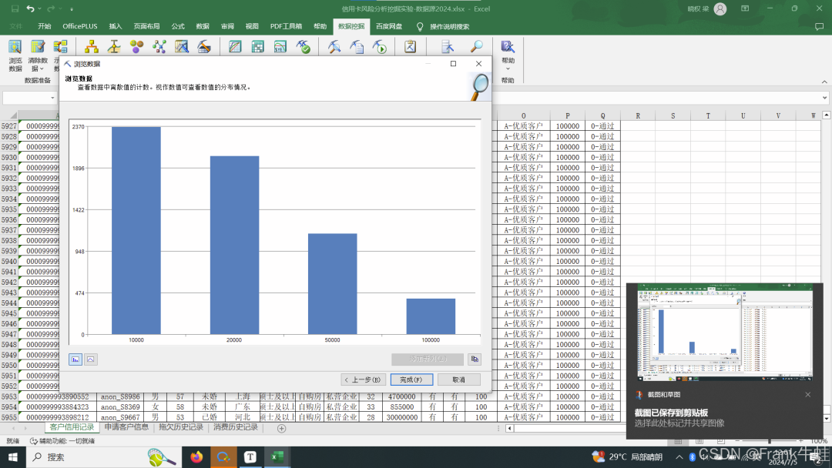
Task: Click the 浏览数据 (Explore Data) ribbon icon
Action: click(x=15, y=55)
